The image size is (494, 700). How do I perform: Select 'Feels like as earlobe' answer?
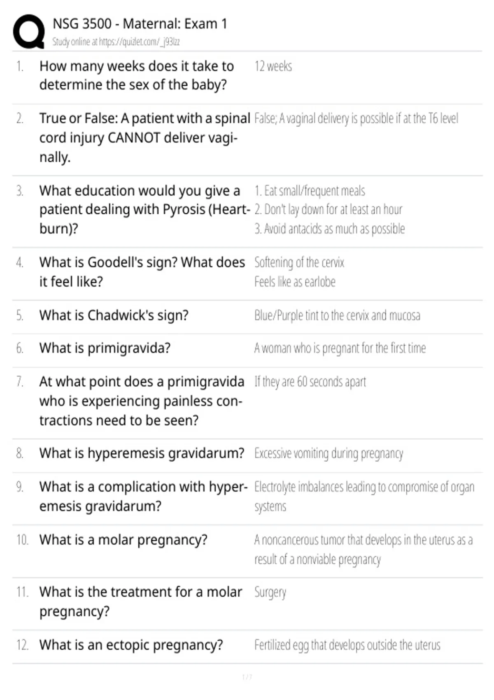point(295,282)
